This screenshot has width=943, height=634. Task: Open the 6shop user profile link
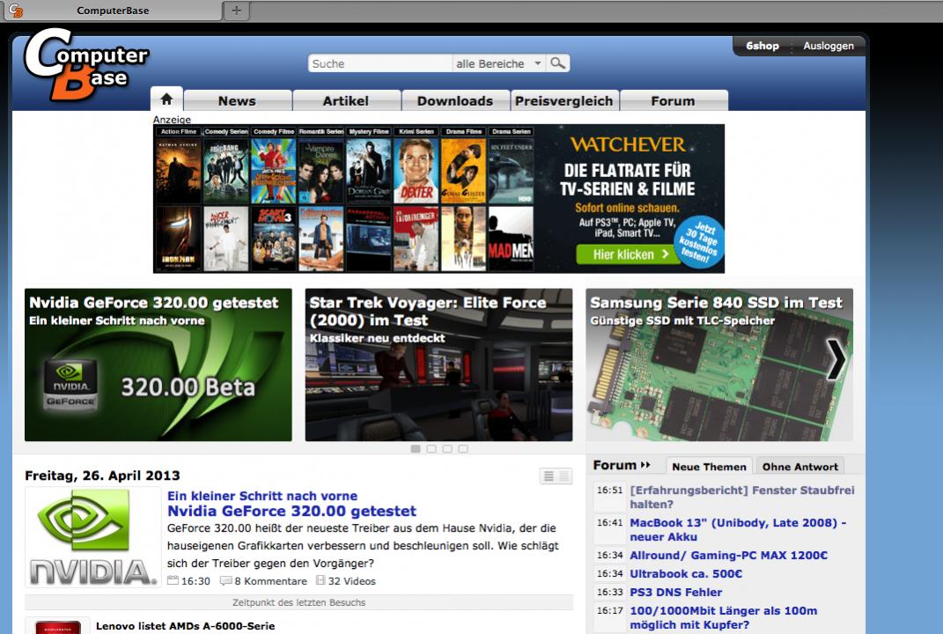pyautogui.click(x=762, y=46)
